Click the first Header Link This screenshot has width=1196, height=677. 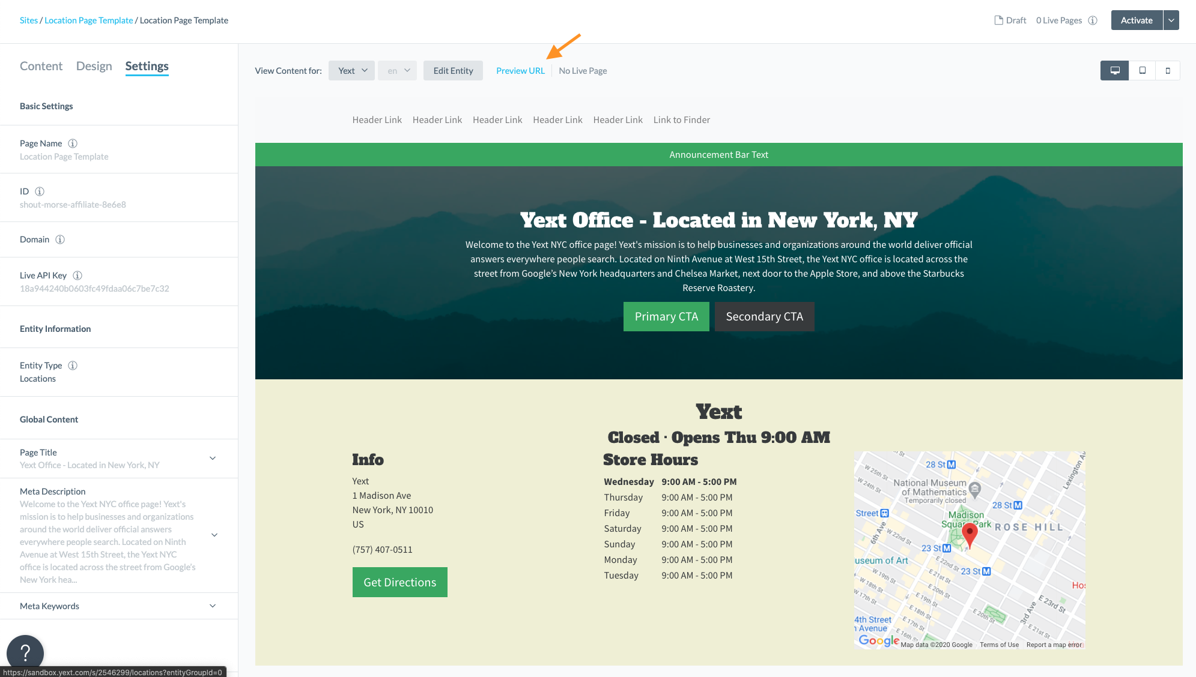point(377,120)
